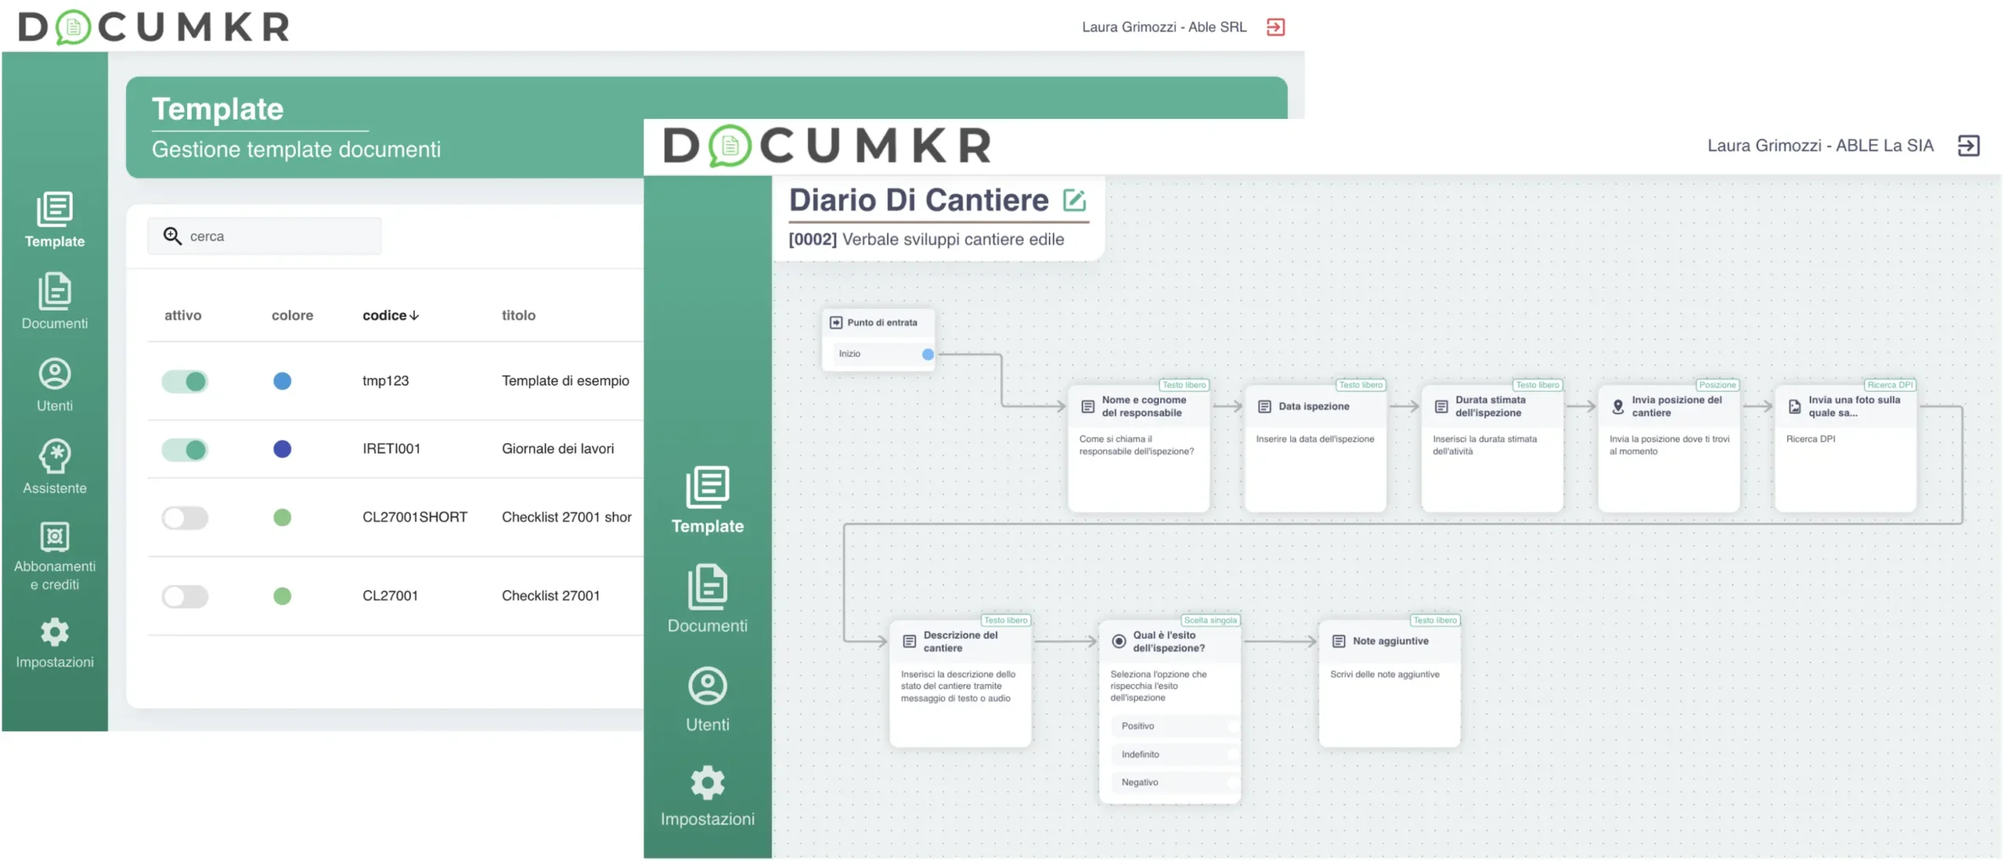Image resolution: width=2004 pixels, height=861 pixels.
Task: Click search magnifier icon in cerca field
Action: coord(172,235)
